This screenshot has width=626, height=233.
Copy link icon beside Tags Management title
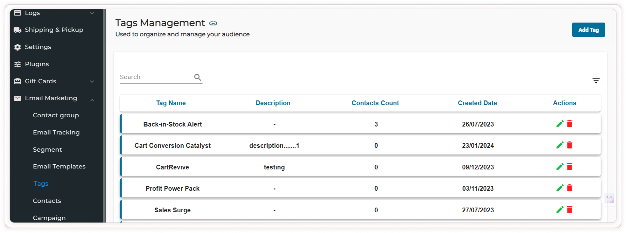(213, 23)
